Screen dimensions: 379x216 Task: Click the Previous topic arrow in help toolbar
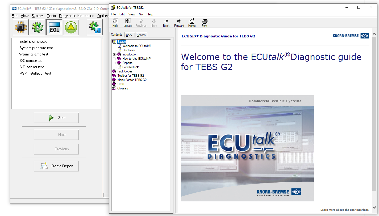tap(141, 23)
